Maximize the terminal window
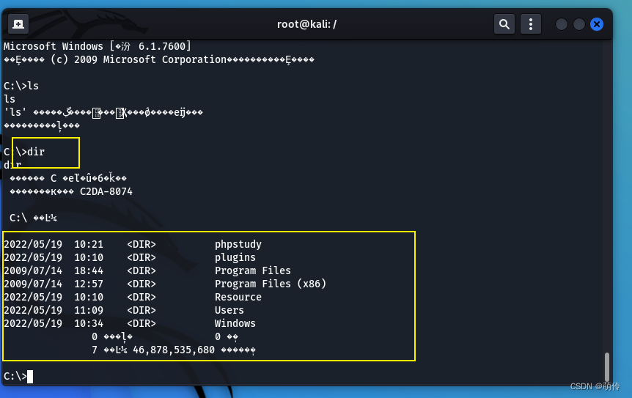This screenshot has width=632, height=398. point(578,24)
